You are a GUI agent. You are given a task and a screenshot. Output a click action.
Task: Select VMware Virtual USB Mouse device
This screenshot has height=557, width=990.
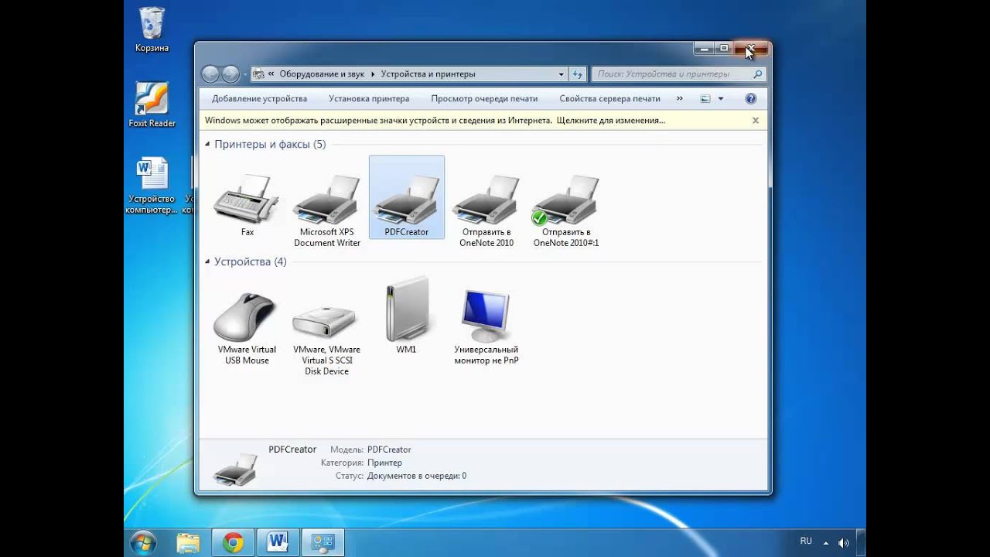pyautogui.click(x=247, y=317)
